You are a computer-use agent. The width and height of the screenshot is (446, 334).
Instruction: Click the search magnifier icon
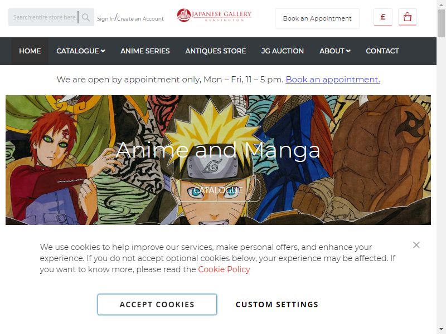[x=86, y=17]
